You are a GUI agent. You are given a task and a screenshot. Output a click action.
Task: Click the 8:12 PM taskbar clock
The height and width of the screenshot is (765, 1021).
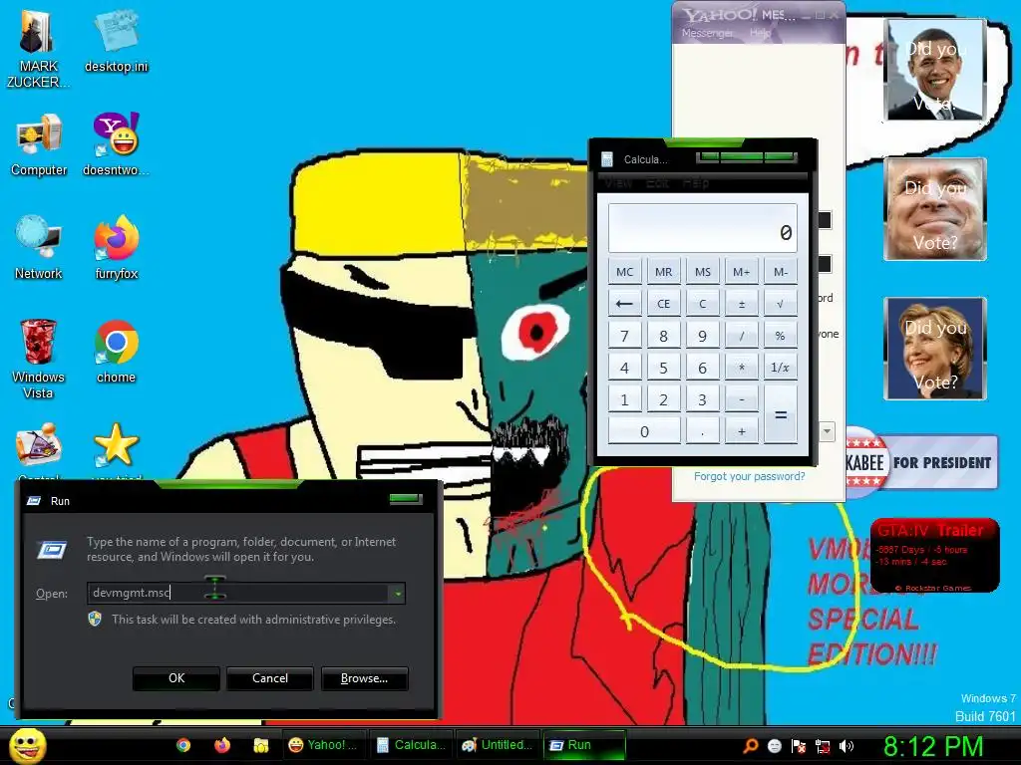click(x=933, y=745)
